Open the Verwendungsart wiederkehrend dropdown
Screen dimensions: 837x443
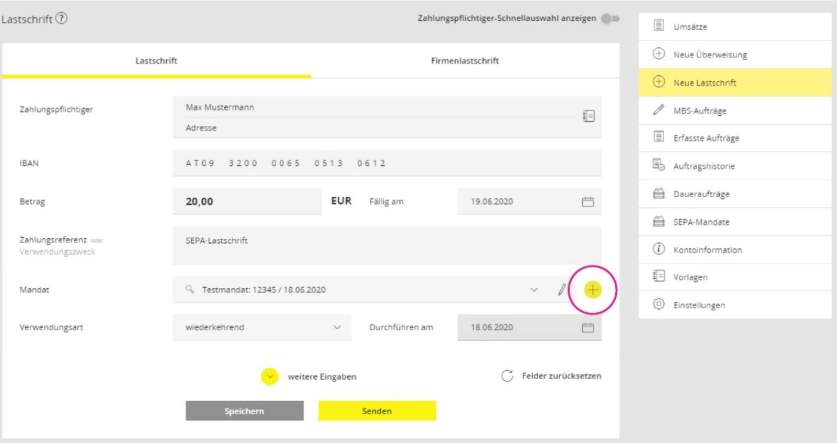point(262,328)
